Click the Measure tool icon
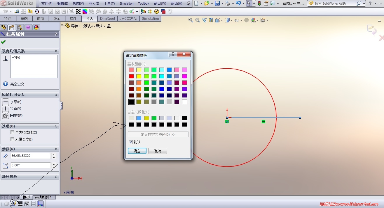Viewport: 384px width, 208px height. pos(17,12)
